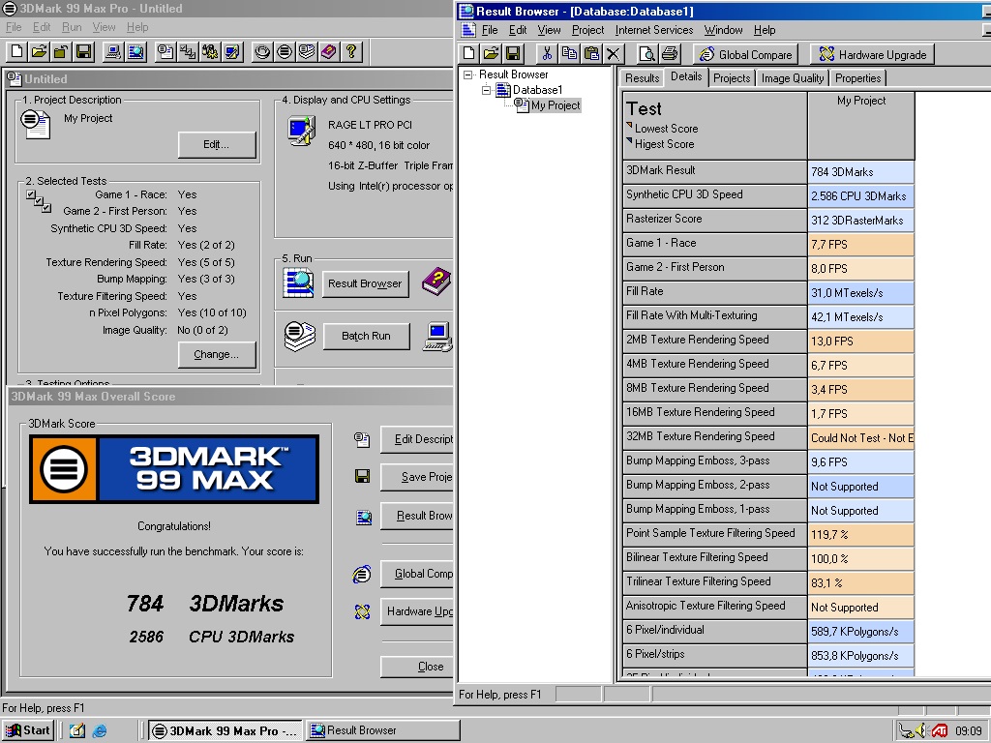Viewport: 991px width, 743px height.
Task: Click Result Browser magnifier icon in 3DMark toolbar
Action: click(135, 52)
